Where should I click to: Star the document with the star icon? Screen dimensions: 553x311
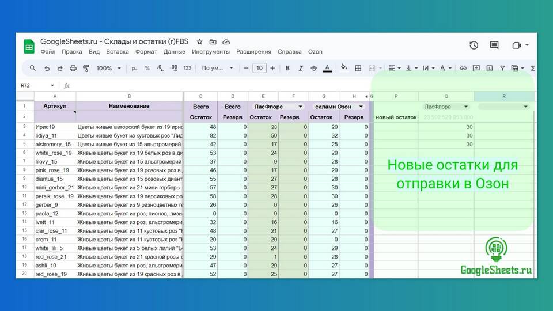[x=200, y=42]
